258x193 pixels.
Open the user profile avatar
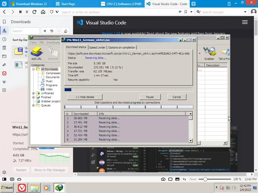[x=253, y=12]
